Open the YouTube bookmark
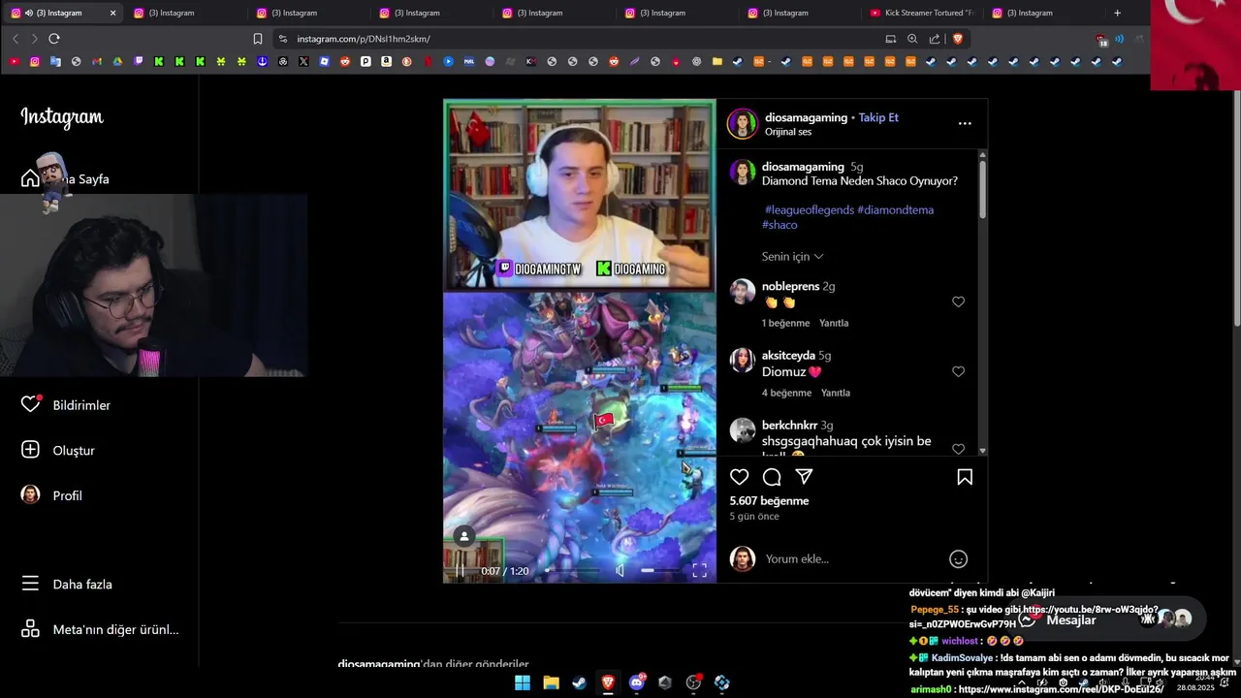The width and height of the screenshot is (1241, 698). [14, 61]
